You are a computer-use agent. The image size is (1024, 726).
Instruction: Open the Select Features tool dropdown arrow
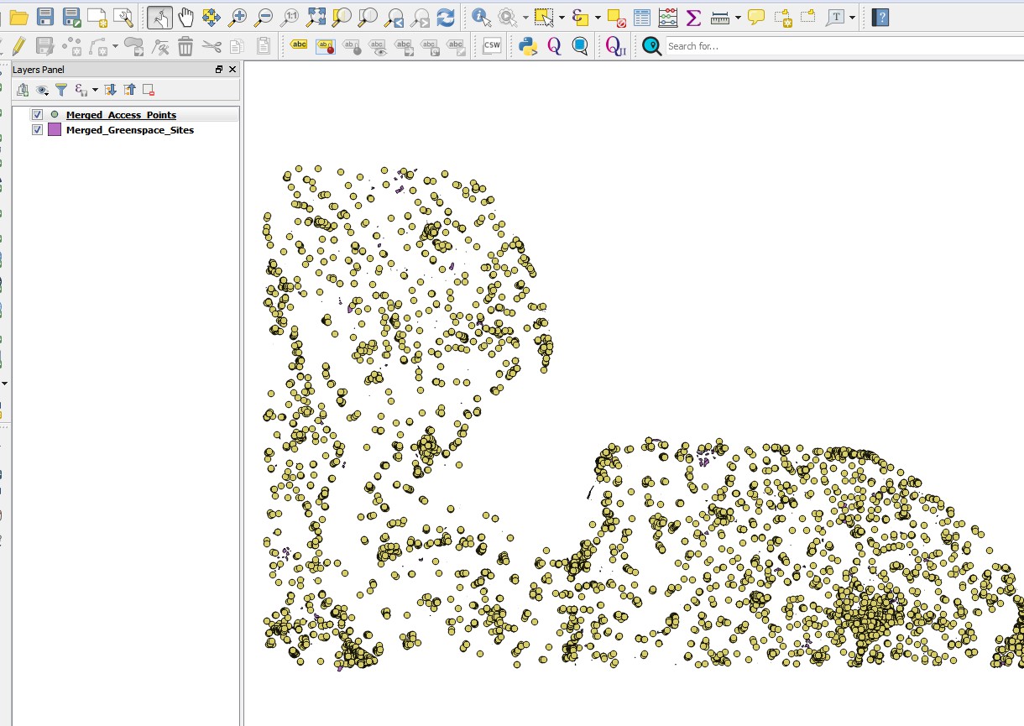pos(561,17)
